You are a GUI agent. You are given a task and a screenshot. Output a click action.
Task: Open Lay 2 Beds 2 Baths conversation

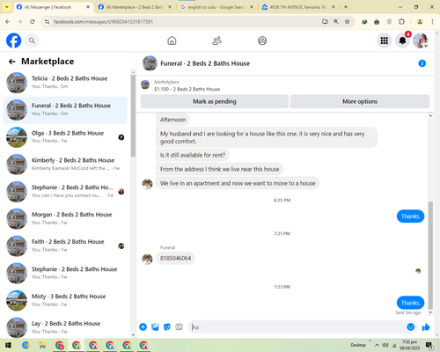pyautogui.click(x=65, y=327)
